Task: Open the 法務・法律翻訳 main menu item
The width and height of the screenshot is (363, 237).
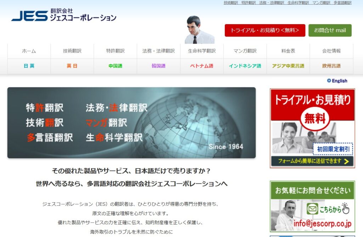Action: pos(158,51)
